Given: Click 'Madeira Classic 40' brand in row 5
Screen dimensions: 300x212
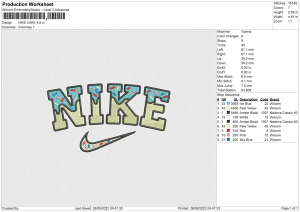Looking at the screenshot, I should point(283,121).
